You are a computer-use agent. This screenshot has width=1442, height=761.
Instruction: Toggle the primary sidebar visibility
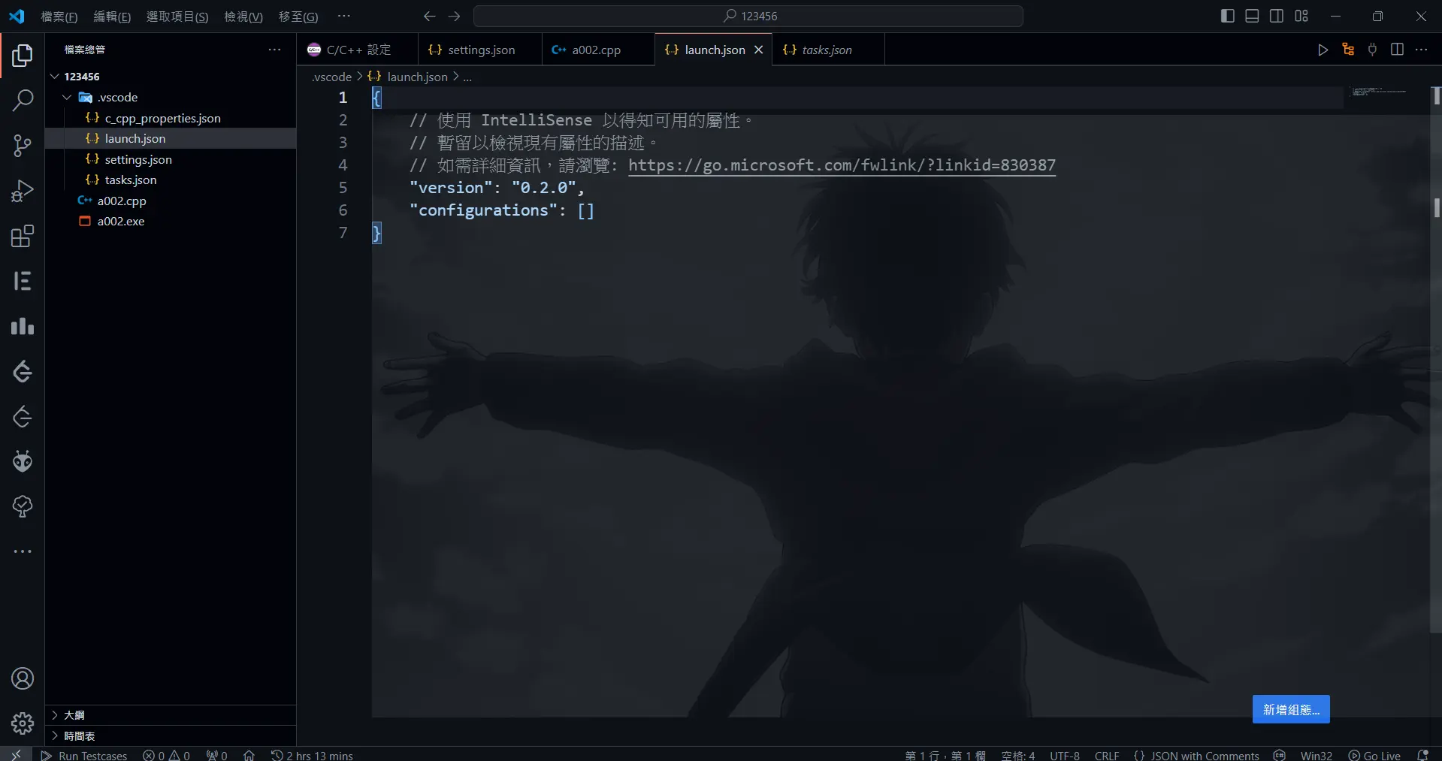(x=1227, y=16)
